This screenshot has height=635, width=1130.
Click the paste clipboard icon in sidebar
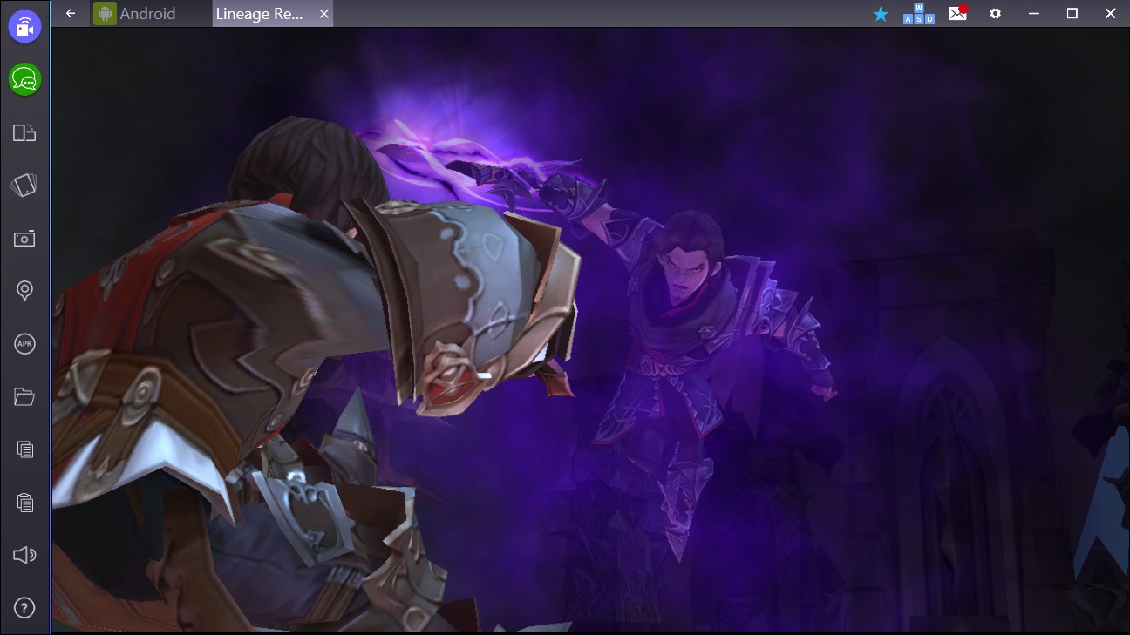(24, 503)
